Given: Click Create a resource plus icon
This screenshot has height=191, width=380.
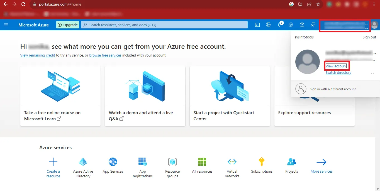Looking at the screenshot, I should pyautogui.click(x=53, y=162).
